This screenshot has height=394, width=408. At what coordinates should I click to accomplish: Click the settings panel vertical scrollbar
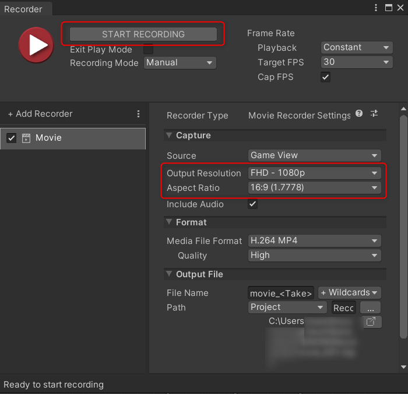click(x=403, y=226)
